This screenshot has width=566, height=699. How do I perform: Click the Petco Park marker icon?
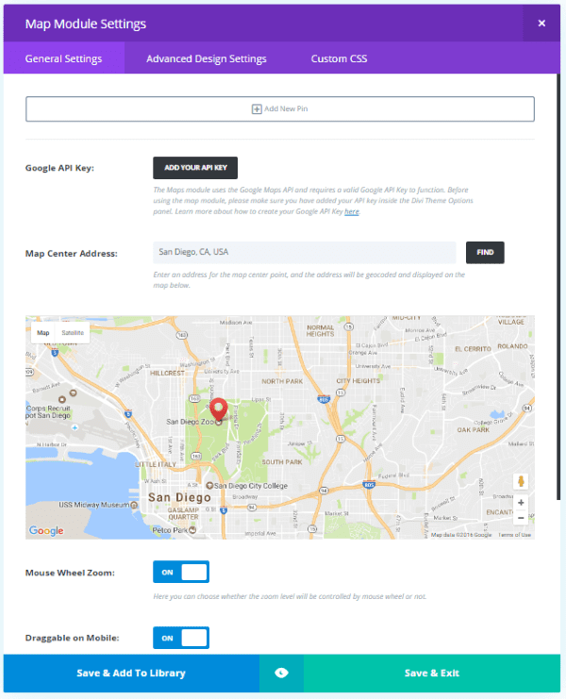192,530
